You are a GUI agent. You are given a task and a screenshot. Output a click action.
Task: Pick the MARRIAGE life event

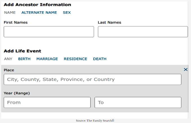click(47, 59)
